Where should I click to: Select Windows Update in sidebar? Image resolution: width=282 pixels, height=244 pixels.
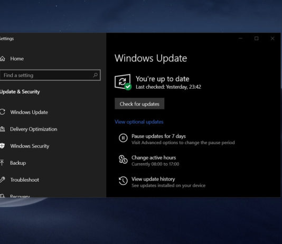[29, 112]
